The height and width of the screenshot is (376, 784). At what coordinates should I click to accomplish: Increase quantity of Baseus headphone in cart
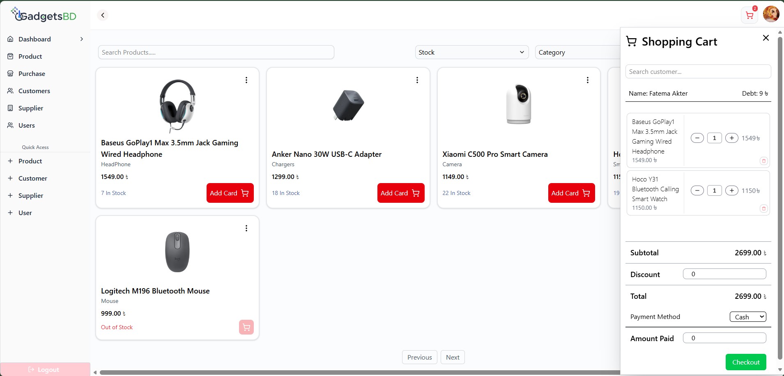point(731,138)
